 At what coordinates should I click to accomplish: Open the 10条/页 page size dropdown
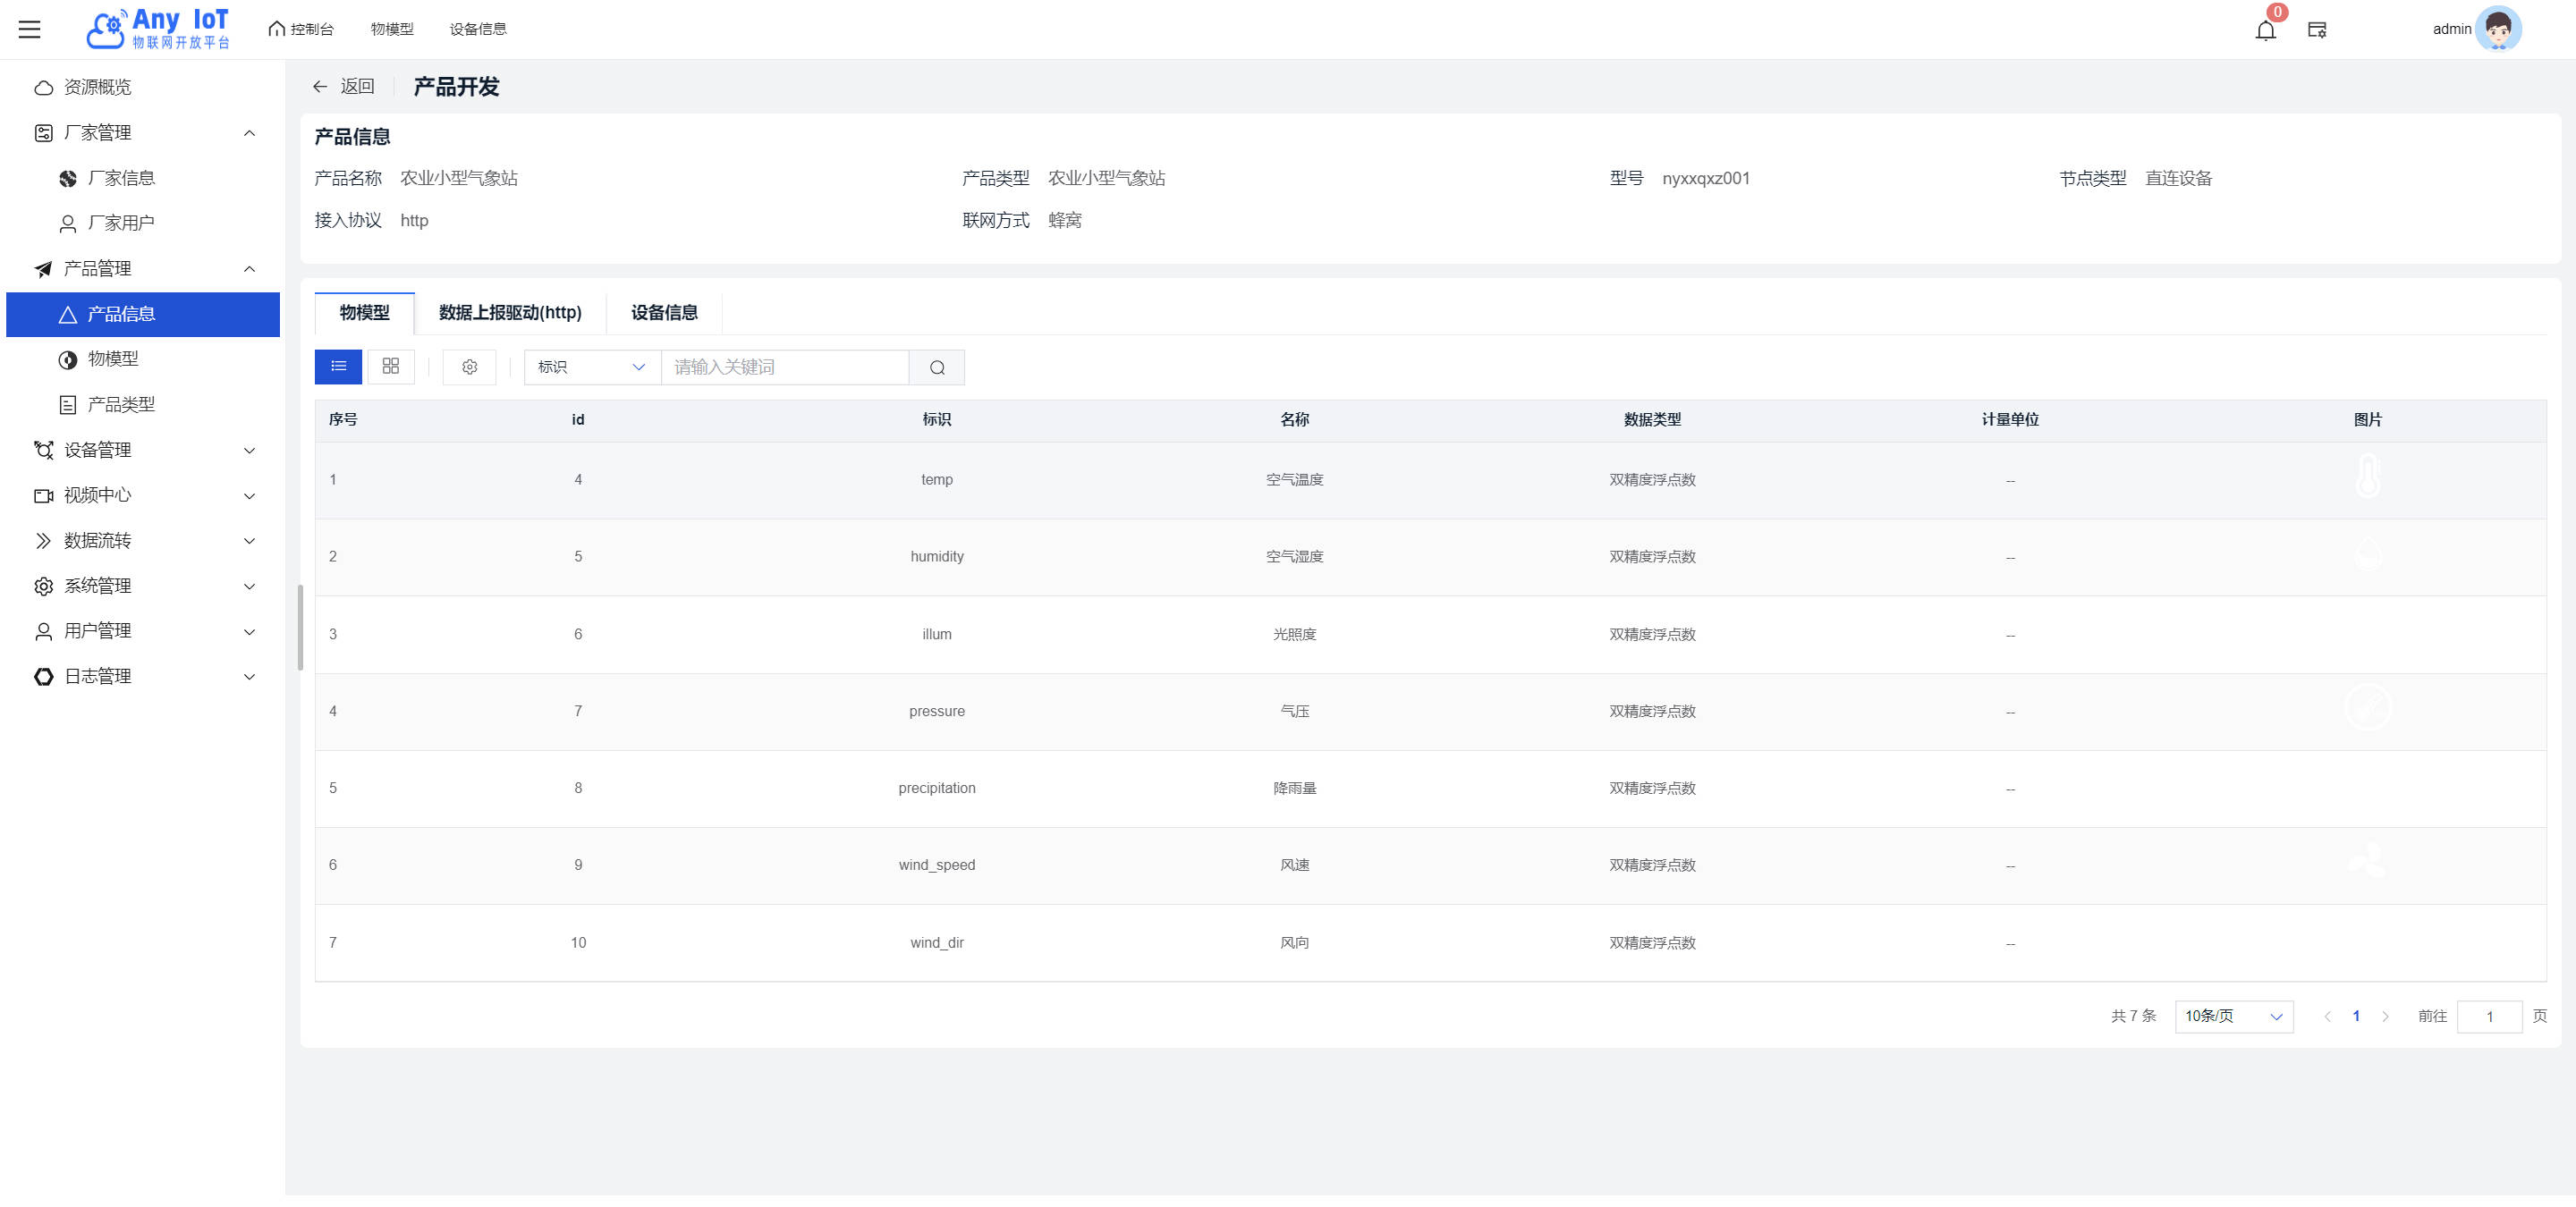[x=2233, y=1017]
